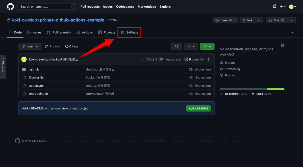View the 0 forks link
The image size is (303, 167).
point(228,75)
